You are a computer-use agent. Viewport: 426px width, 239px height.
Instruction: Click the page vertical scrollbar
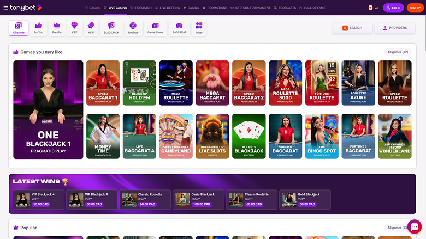pyautogui.click(x=425, y=33)
